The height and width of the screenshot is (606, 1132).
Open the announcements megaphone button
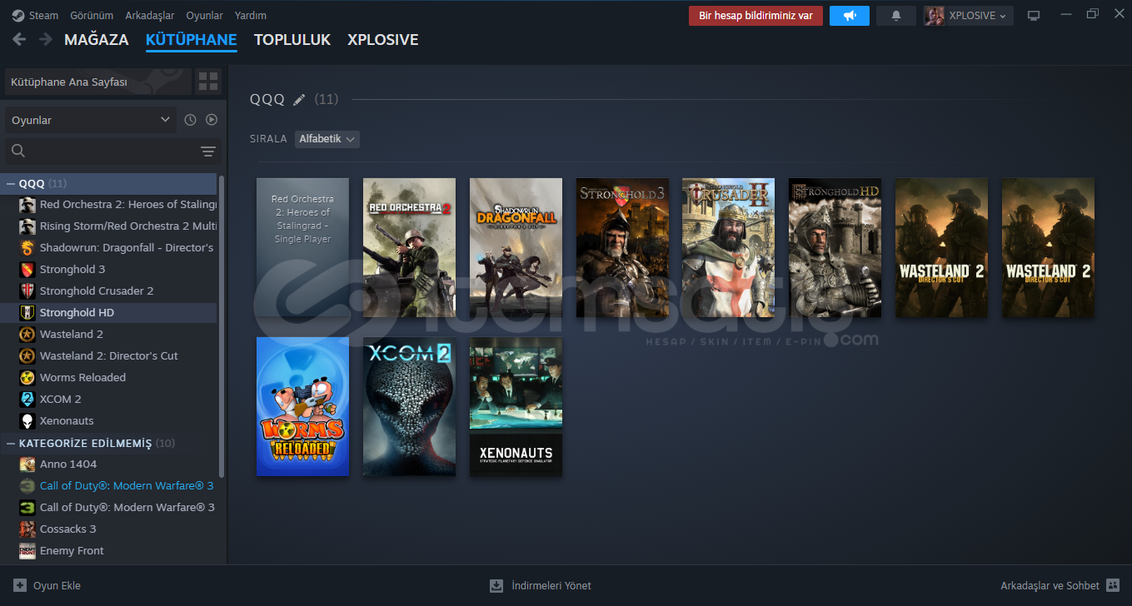(850, 16)
